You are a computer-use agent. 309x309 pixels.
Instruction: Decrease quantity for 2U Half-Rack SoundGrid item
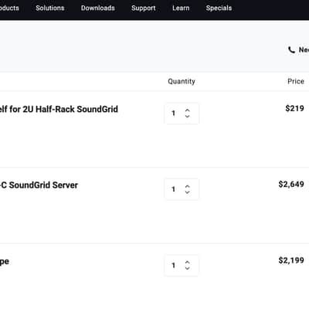[x=188, y=116]
